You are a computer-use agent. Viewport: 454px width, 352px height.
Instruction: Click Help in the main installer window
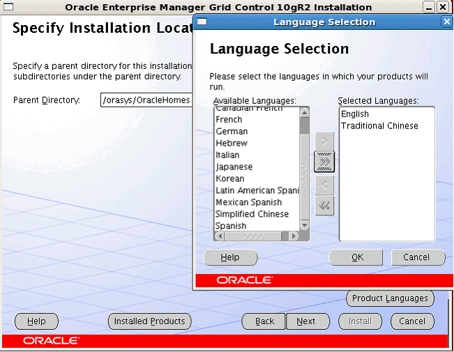tap(36, 321)
